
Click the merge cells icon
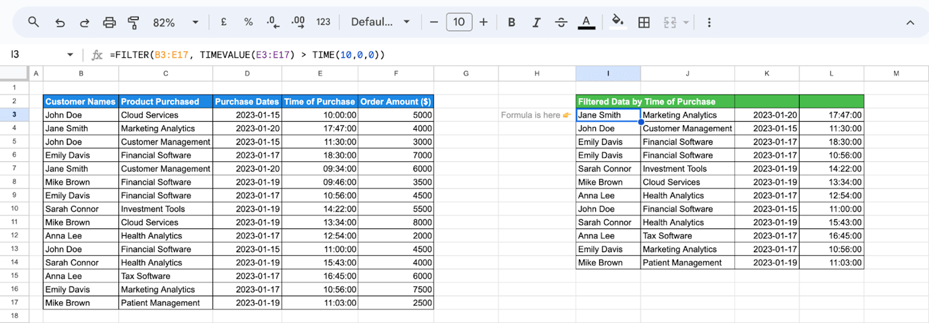click(669, 22)
